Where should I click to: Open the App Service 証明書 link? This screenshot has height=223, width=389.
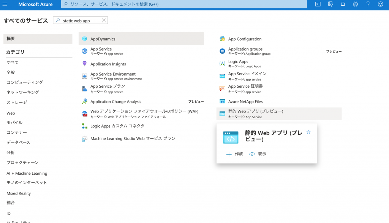(x=245, y=86)
